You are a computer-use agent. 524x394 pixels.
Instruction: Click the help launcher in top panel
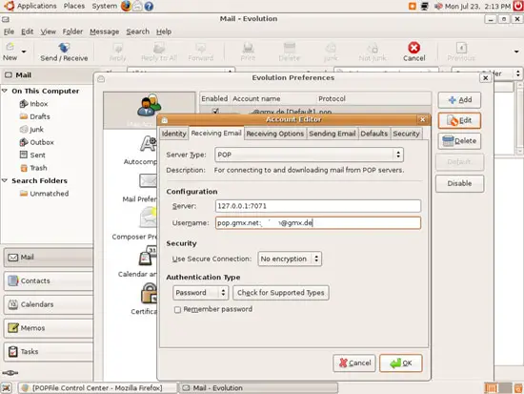tap(149, 6)
